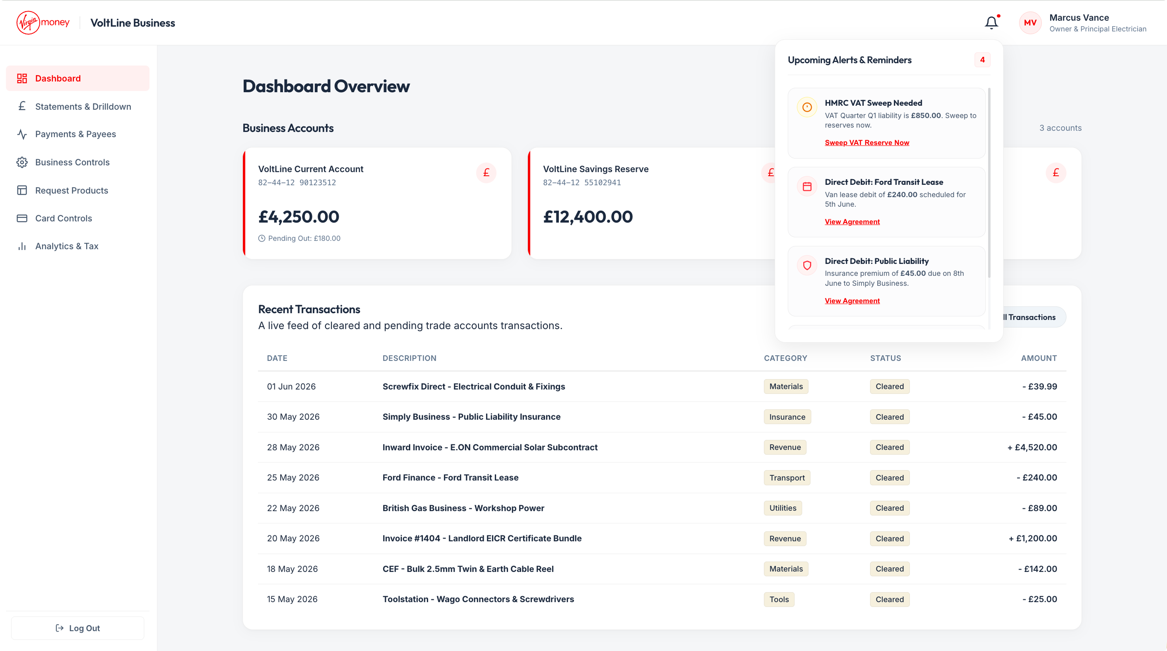Screen dimensions: 1167x651
Task: Click the DATE column header
Action: tap(277, 358)
